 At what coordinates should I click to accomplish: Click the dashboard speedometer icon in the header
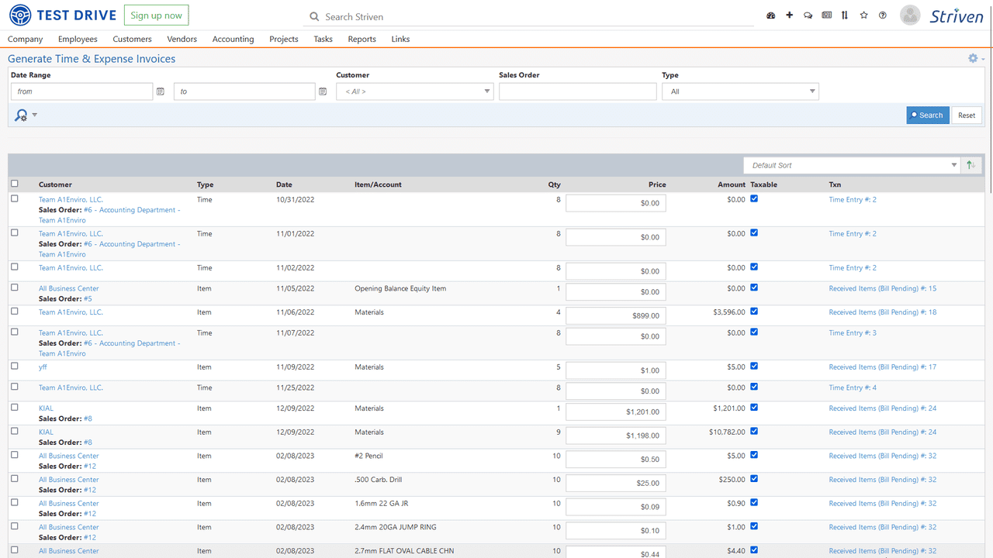[770, 15]
